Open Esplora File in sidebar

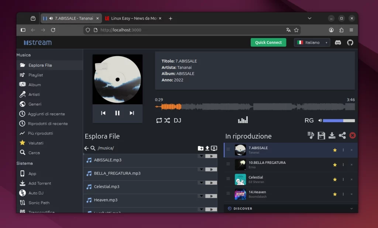tap(49, 65)
